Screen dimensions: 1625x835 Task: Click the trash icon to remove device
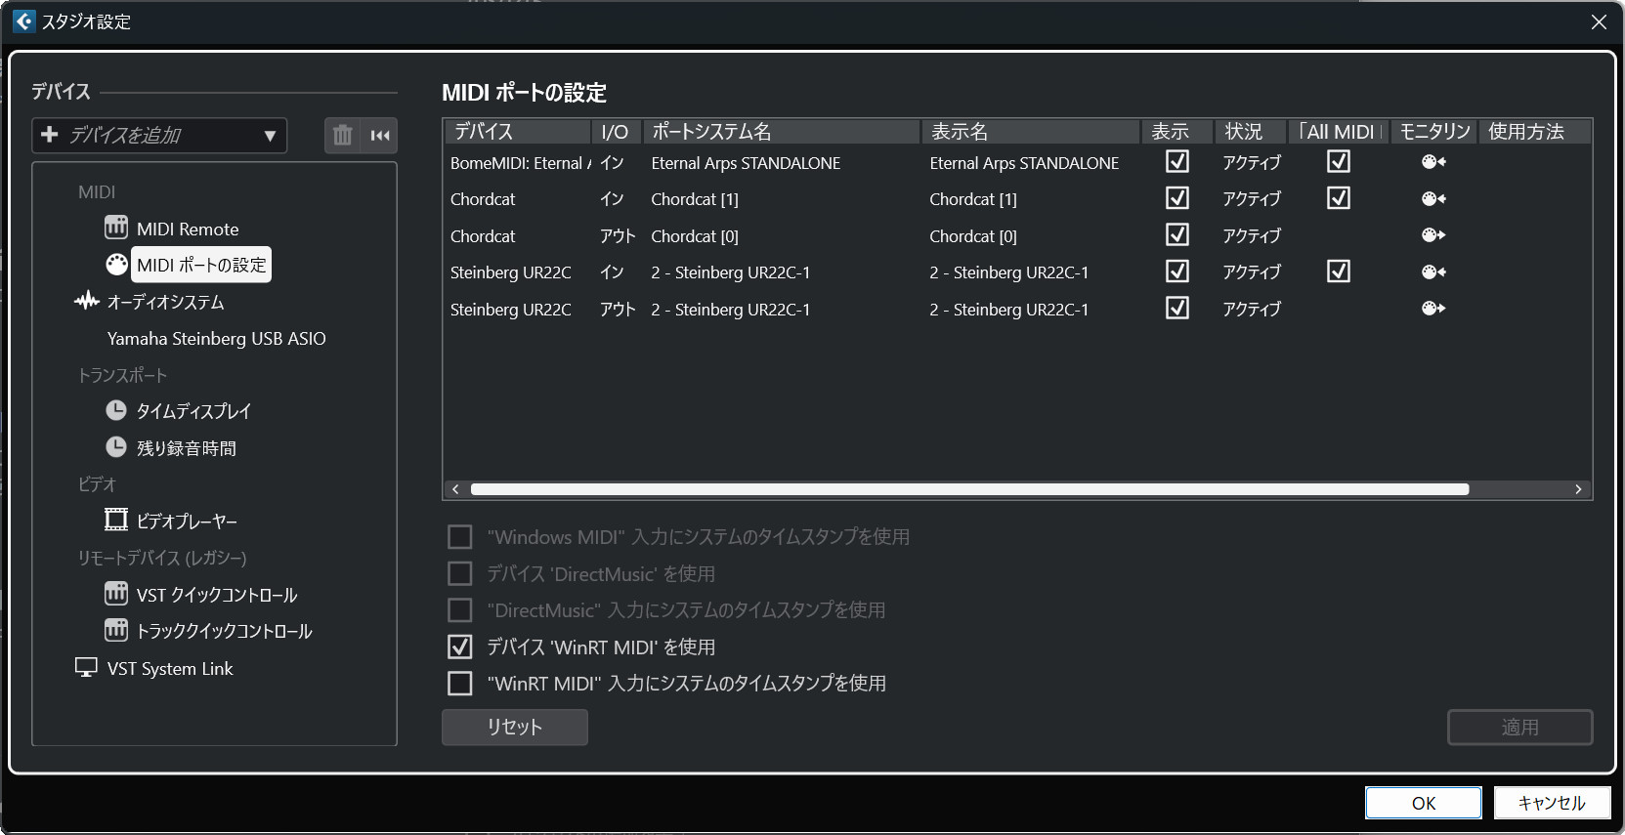(x=342, y=135)
